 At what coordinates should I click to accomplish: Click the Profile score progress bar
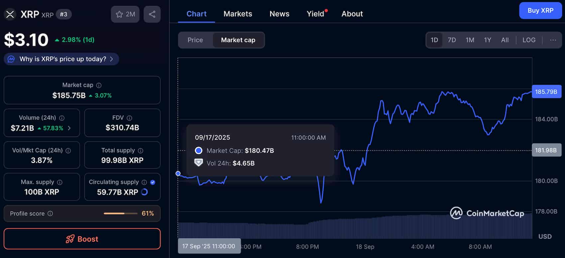[120, 214]
